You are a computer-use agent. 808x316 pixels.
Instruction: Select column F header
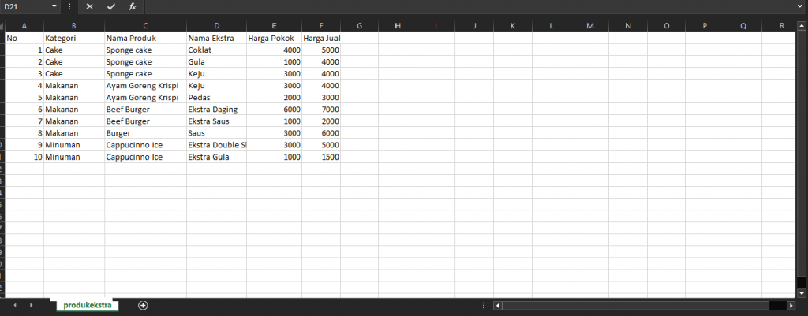point(320,25)
